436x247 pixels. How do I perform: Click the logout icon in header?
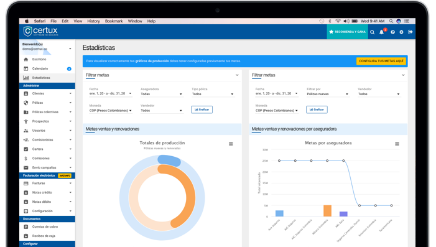410,32
